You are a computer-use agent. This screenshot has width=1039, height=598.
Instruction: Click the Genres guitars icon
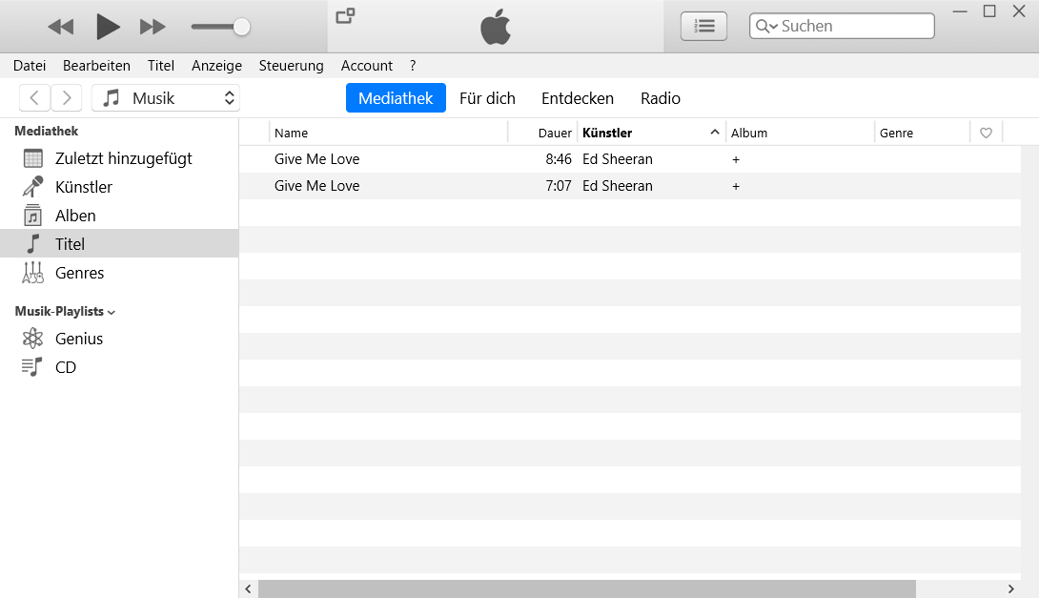click(x=32, y=273)
